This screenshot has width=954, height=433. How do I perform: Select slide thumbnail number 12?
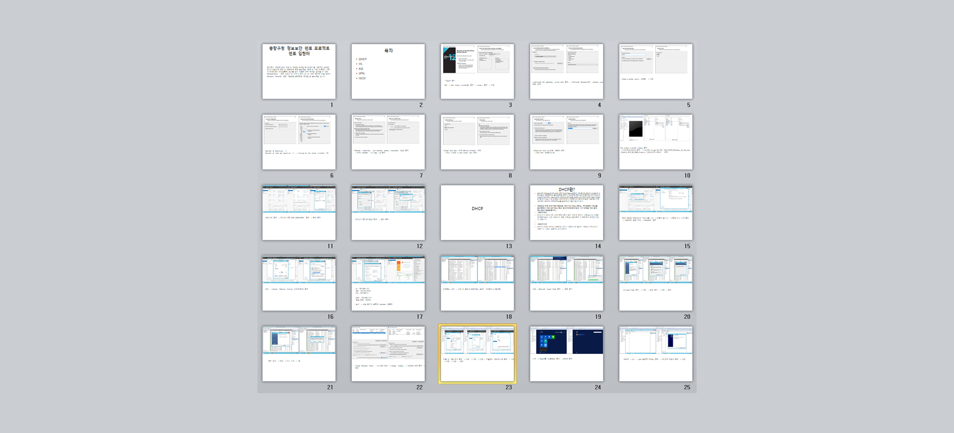click(x=388, y=213)
